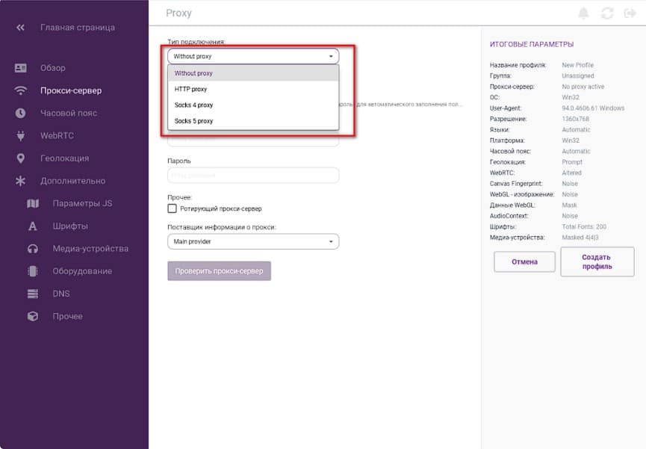Click the Wi-Fi icon for Прокси-сервер

point(21,90)
